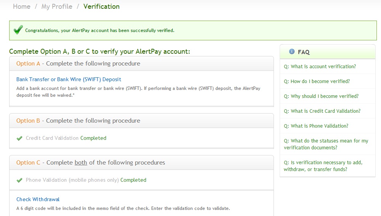
Task: Expand FAQ: What is account verification?
Action: click(320, 67)
